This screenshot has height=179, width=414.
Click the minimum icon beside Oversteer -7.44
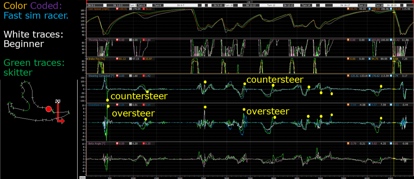(348, 105)
